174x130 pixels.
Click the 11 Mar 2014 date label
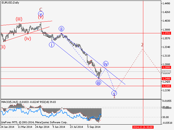tap(25, 127)
